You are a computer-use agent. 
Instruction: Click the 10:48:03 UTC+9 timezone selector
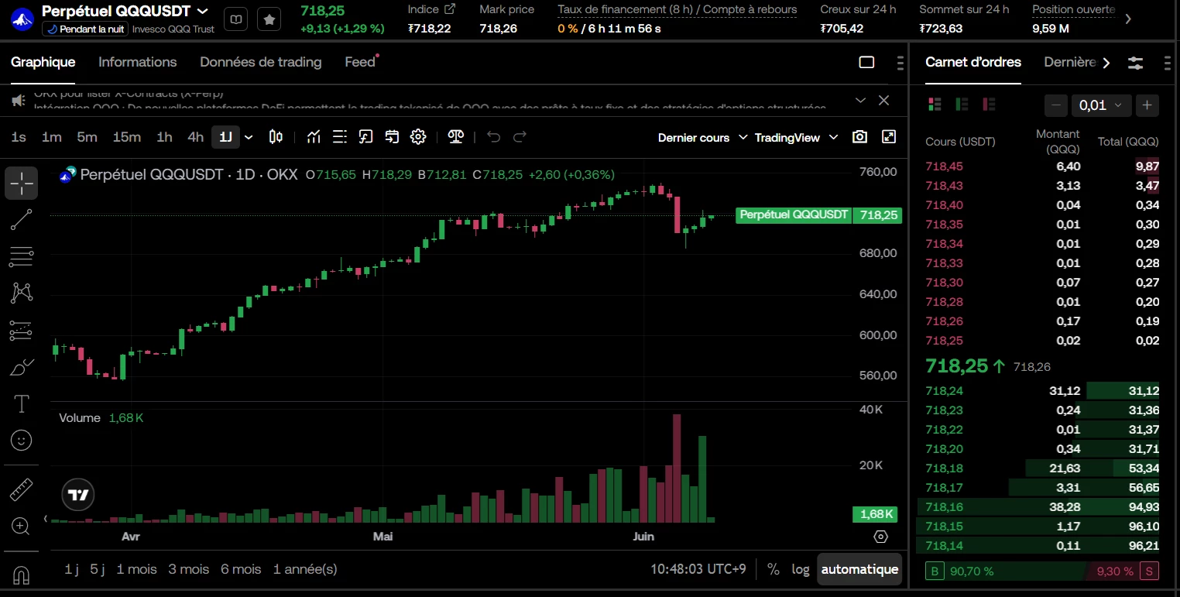698,569
